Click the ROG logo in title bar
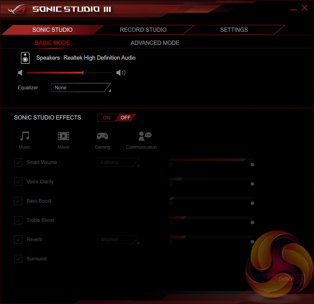Viewport: 314px width, 304px height. [17, 9]
